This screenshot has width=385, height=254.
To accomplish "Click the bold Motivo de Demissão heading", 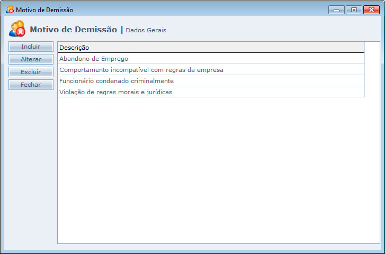I will [x=73, y=30].
